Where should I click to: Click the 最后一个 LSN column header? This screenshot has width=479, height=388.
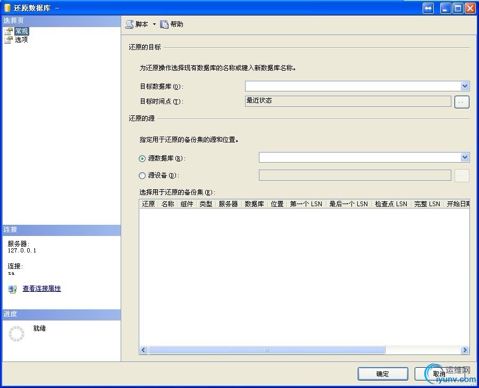tap(349, 204)
